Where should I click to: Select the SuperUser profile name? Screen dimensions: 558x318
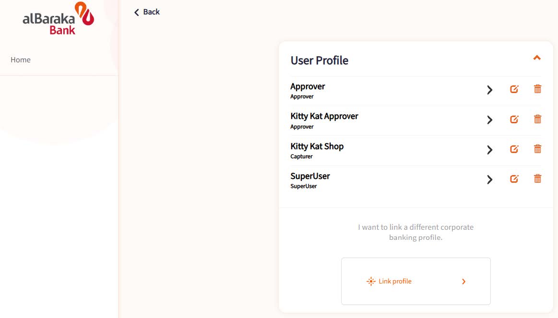(310, 176)
